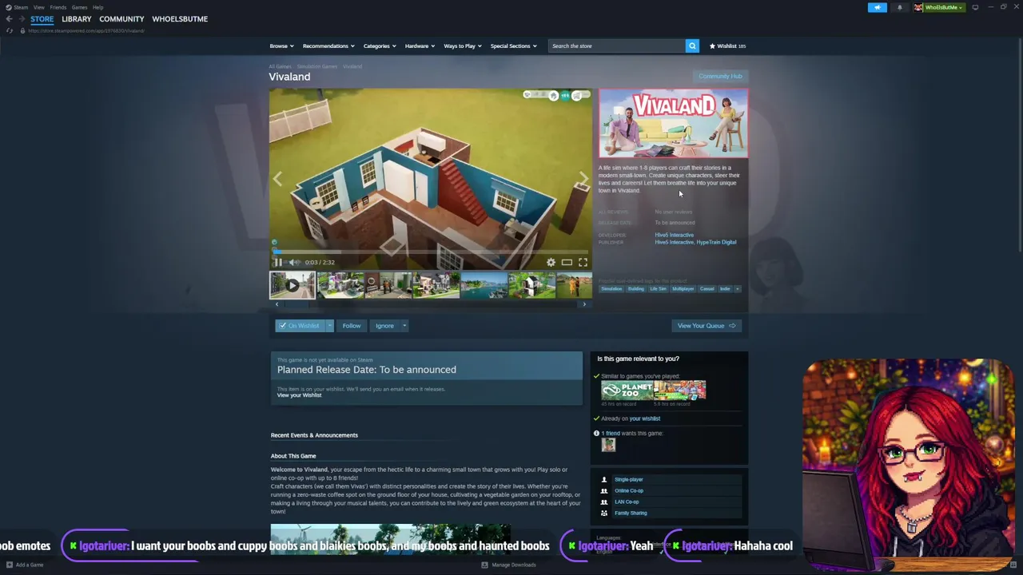This screenshot has width=1023, height=575.
Task: Open the Friends menu
Action: [58, 7]
